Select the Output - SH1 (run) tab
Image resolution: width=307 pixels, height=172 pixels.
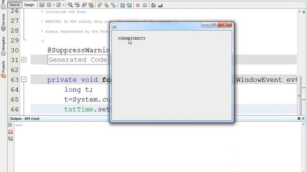24,118
